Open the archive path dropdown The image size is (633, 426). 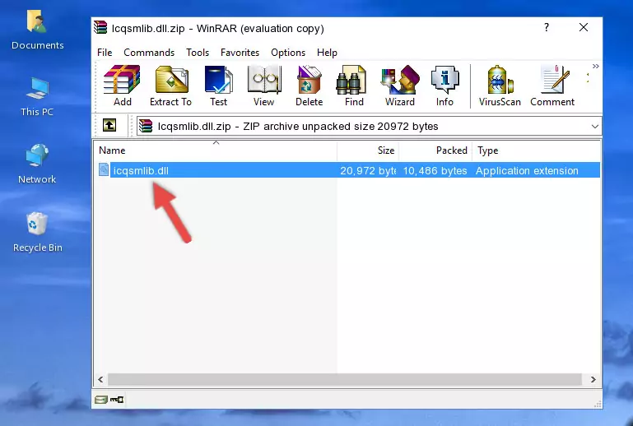(x=594, y=127)
